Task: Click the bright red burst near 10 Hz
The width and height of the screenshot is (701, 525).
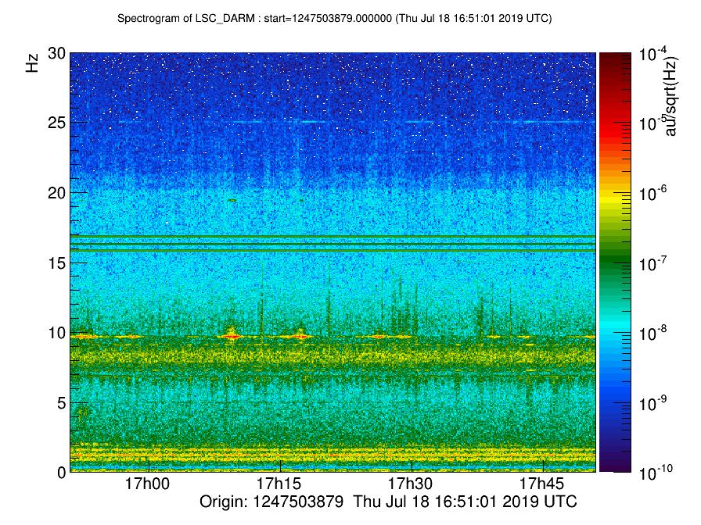Action: coord(231,336)
